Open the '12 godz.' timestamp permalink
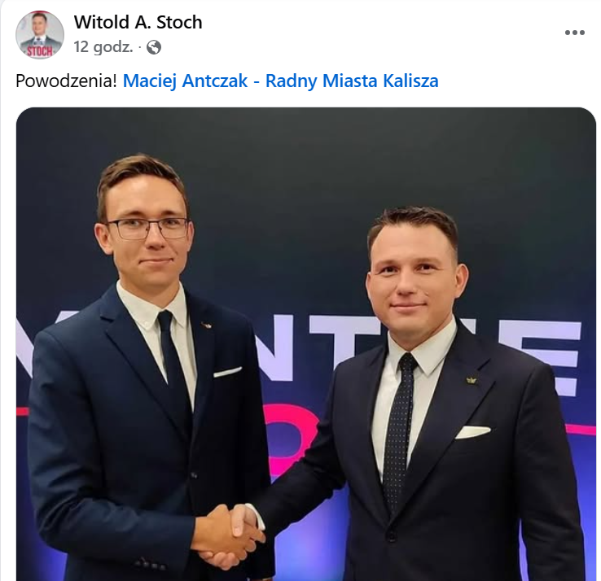This screenshot has height=581, width=601. click(103, 47)
